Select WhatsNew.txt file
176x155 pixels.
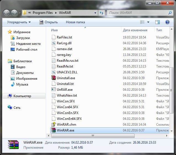coord(67,95)
